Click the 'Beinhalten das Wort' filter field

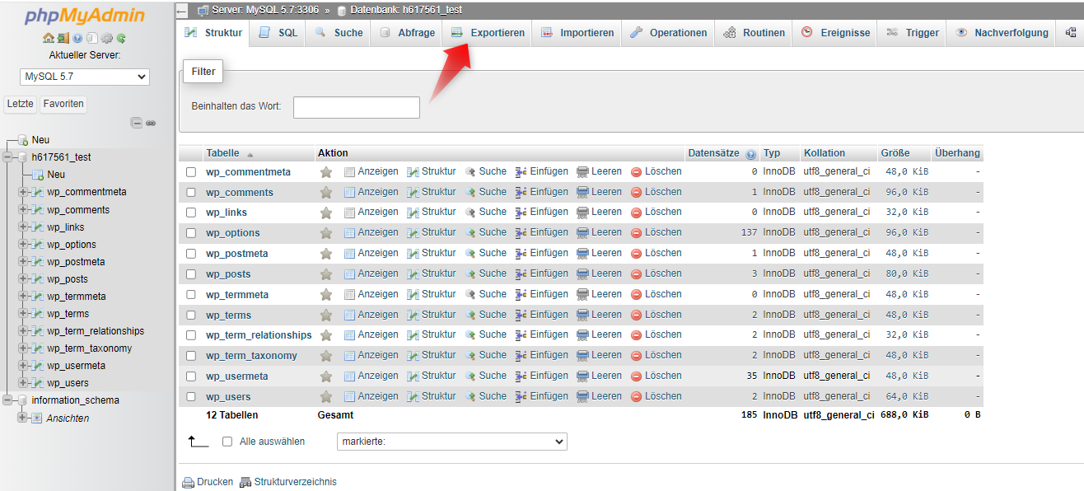tap(356, 107)
